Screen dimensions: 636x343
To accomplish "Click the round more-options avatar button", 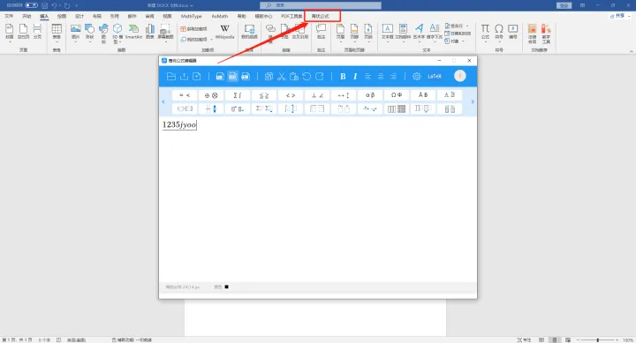I will 460,76.
